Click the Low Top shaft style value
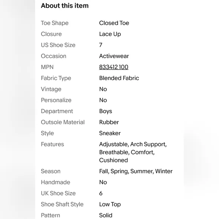The width and height of the screenshot is (219, 219). point(110,204)
